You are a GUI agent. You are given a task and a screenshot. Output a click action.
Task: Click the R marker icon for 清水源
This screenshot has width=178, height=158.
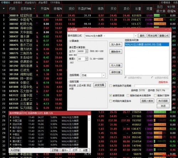[37, 37]
